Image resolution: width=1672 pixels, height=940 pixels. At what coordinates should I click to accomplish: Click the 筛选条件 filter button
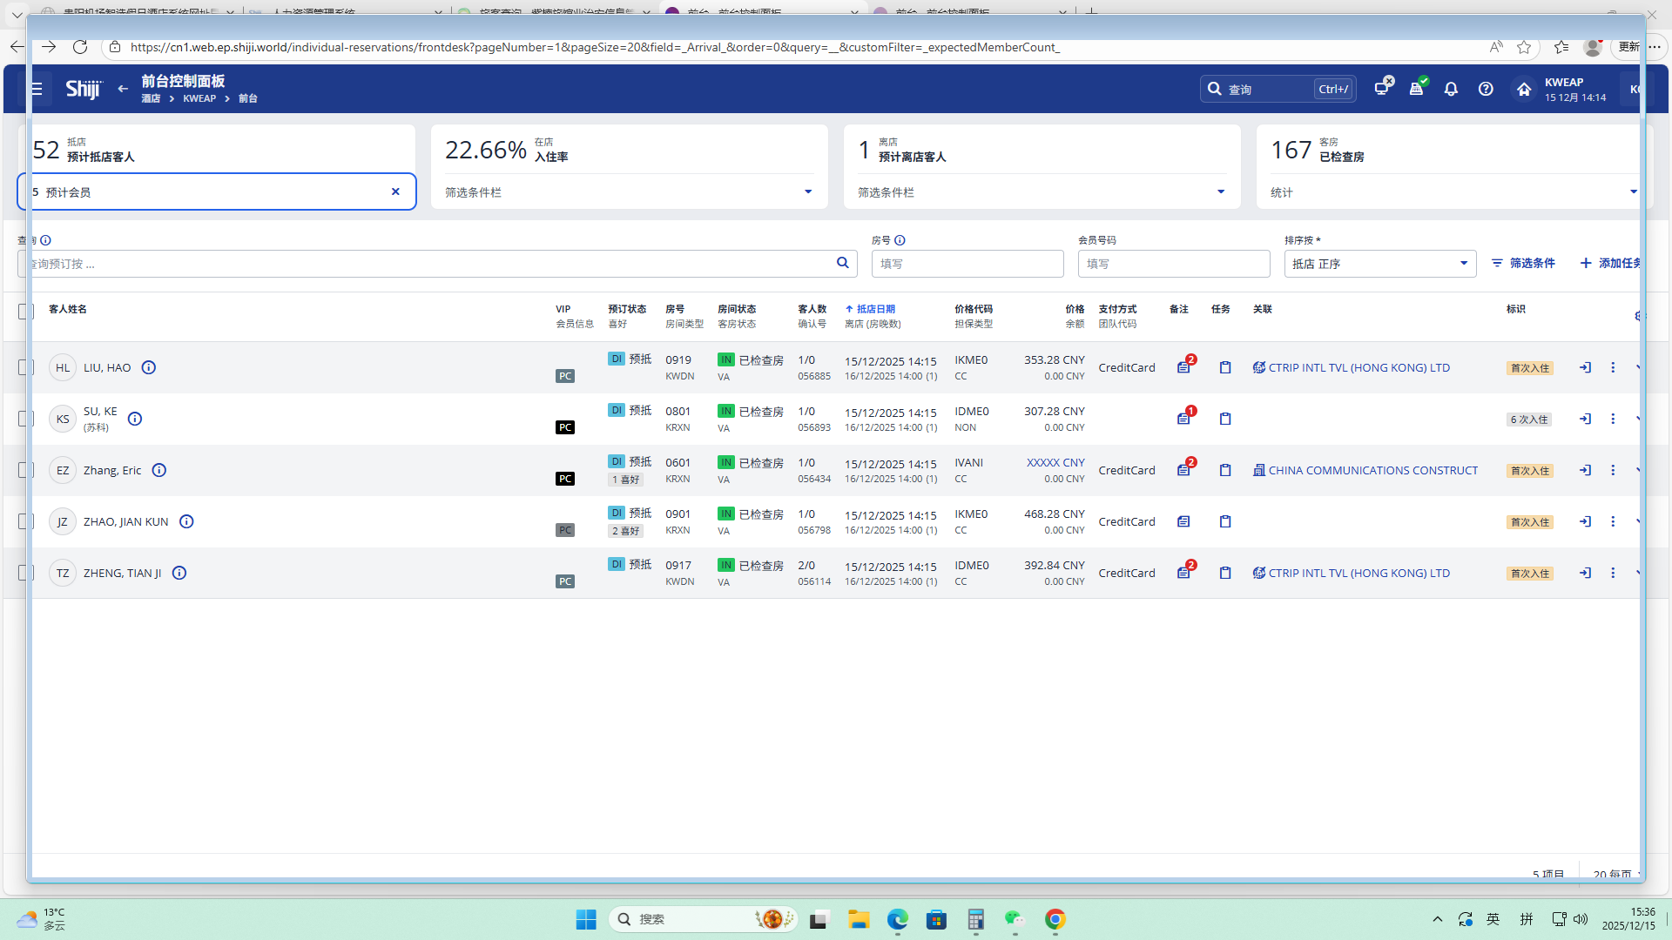tap(1523, 263)
